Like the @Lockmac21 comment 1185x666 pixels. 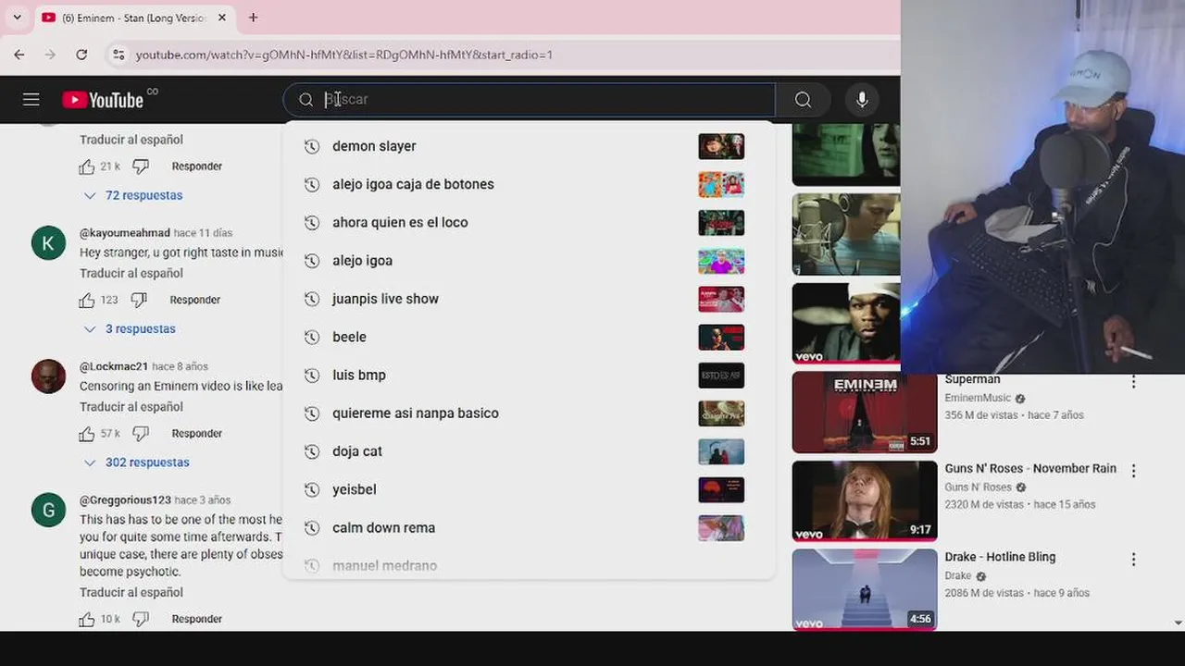pyautogui.click(x=87, y=434)
